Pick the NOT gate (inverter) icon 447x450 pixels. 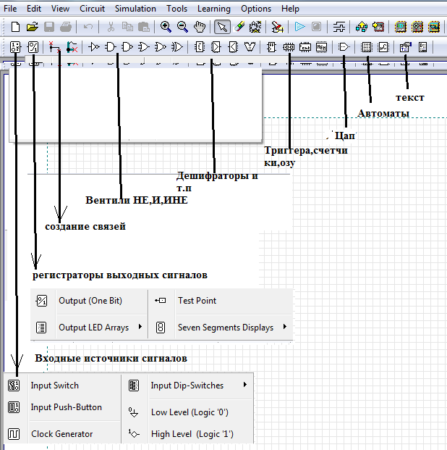coord(93,47)
